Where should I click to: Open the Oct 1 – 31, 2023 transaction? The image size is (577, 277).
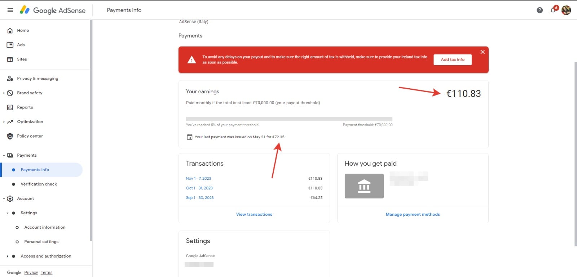click(199, 188)
